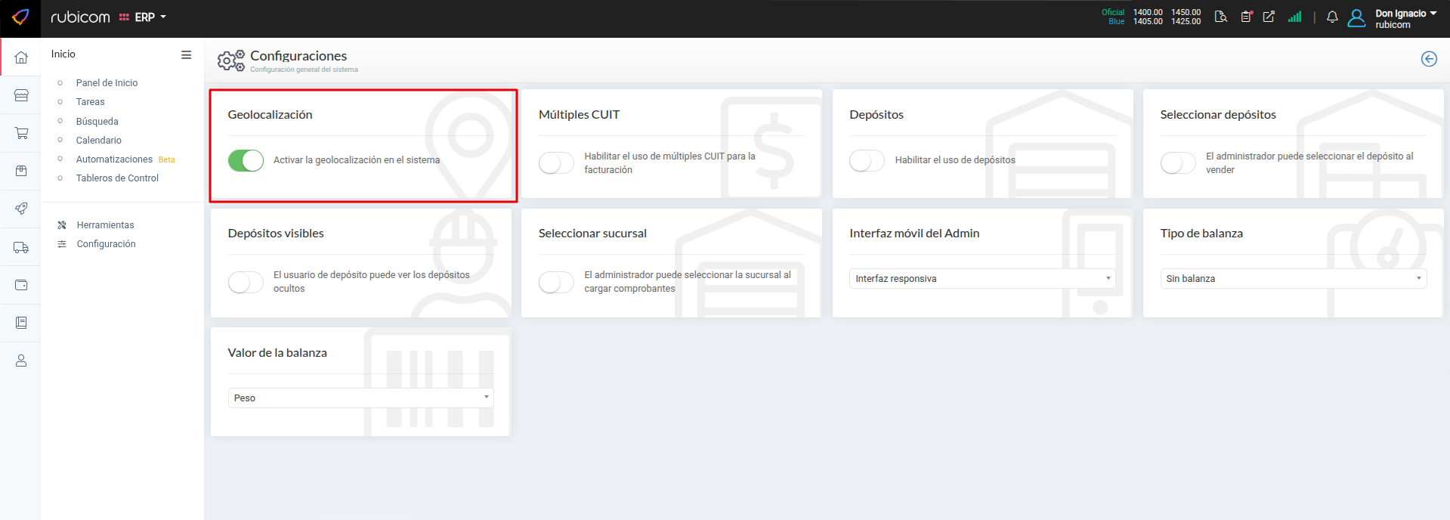Enable the Múltiples CUIT toggle
The height and width of the screenshot is (520, 1450).
[556, 163]
